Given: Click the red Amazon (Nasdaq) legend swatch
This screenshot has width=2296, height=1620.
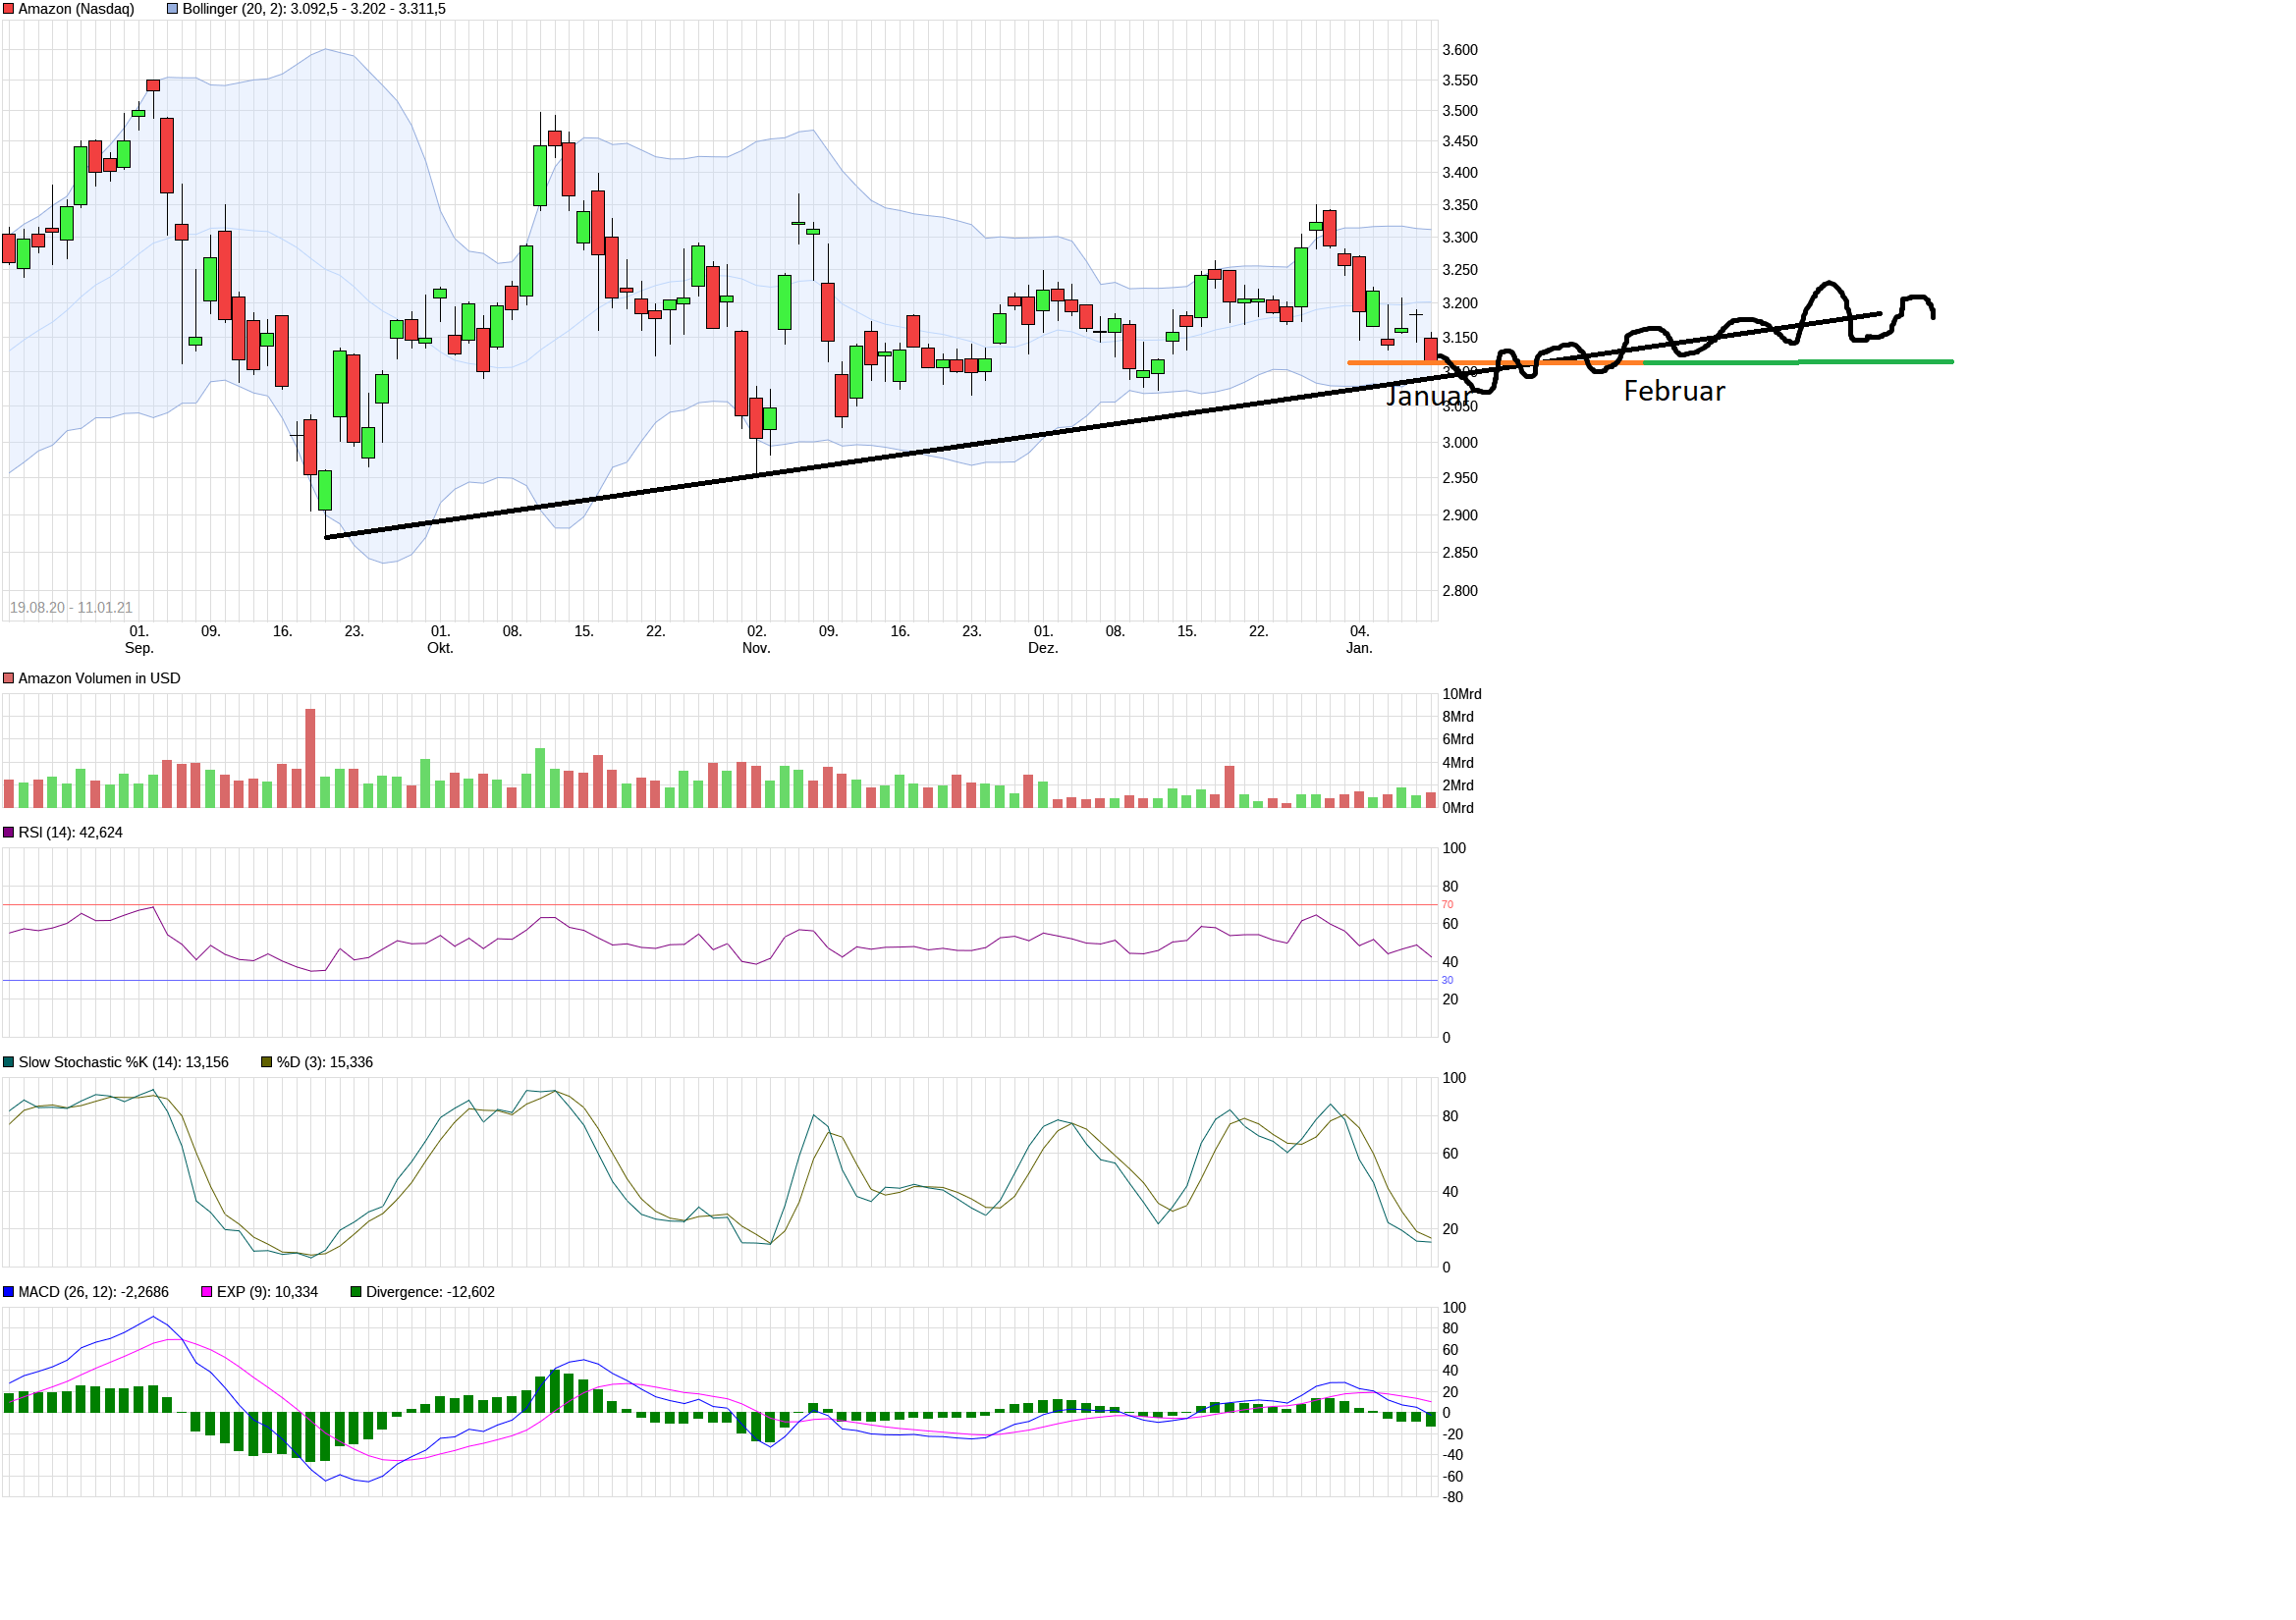Looking at the screenshot, I should (9, 9).
